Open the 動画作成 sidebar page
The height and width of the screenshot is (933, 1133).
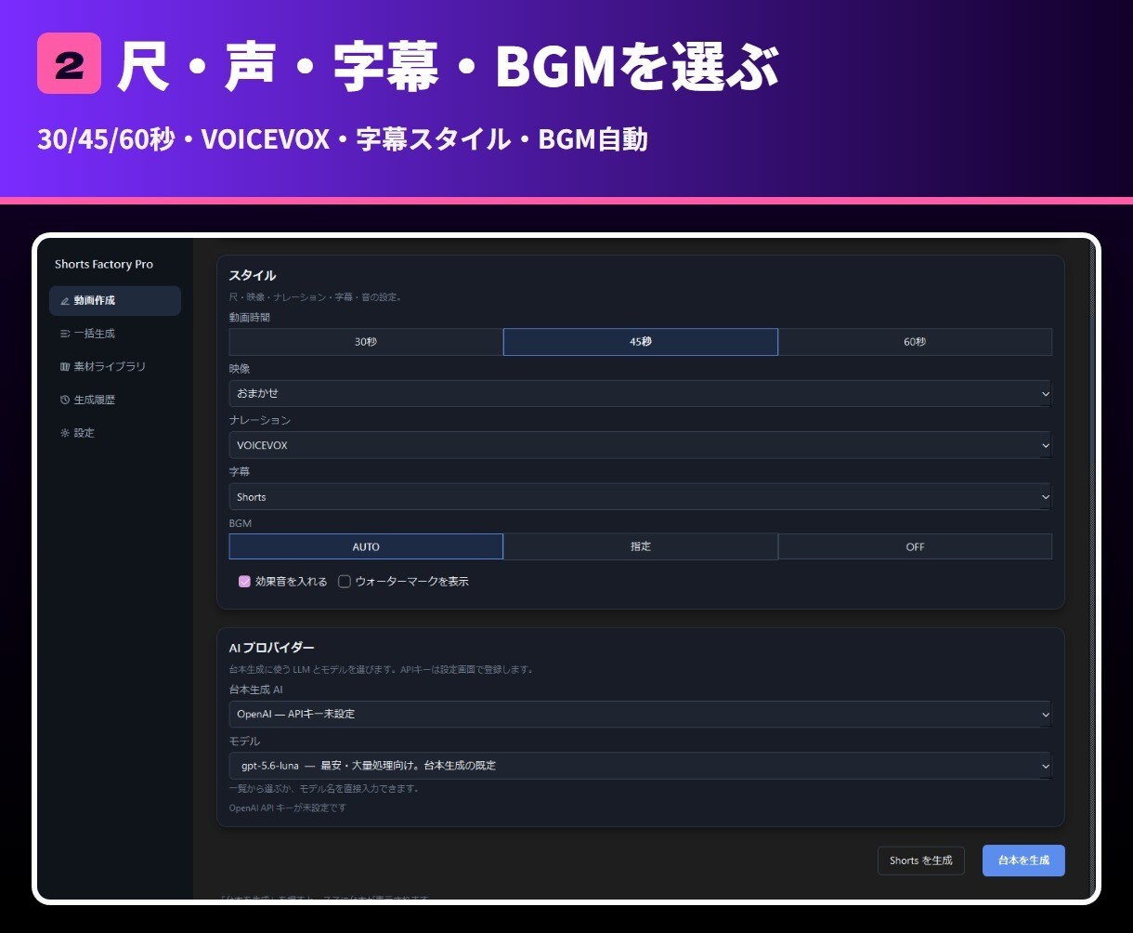coord(115,301)
